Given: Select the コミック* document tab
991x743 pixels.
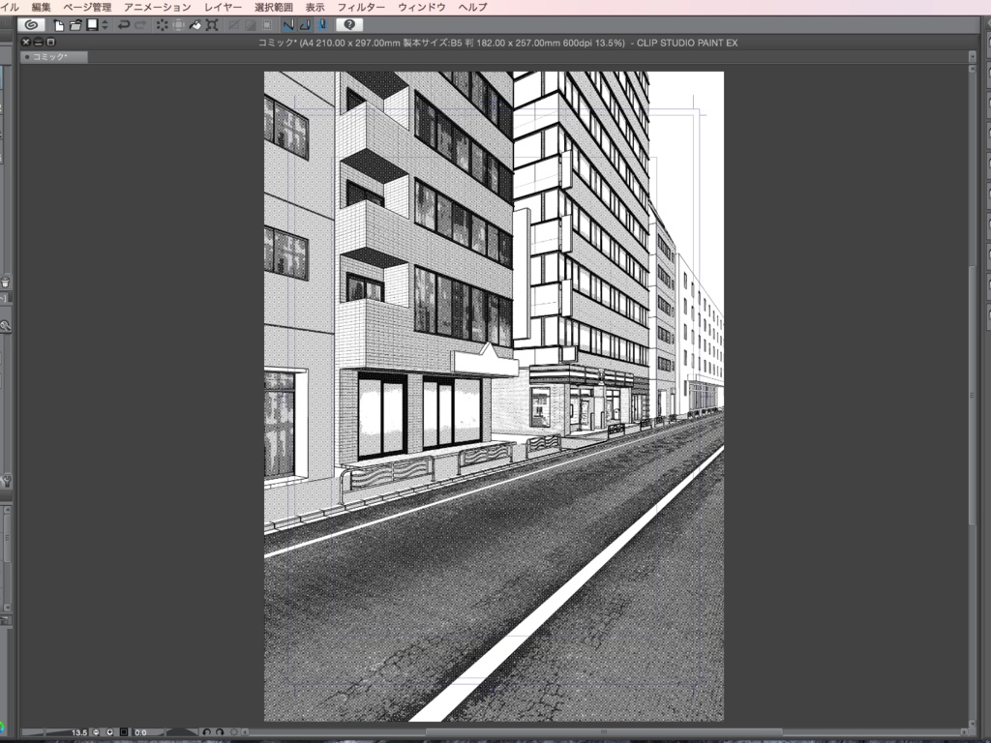Looking at the screenshot, I should pos(54,57).
